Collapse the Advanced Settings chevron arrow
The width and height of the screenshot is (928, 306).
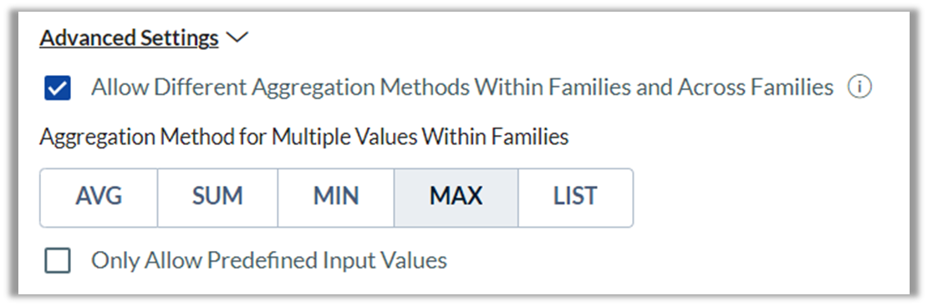237,38
